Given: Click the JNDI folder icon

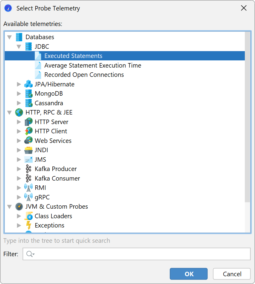Looking at the screenshot, I should coord(28,150).
